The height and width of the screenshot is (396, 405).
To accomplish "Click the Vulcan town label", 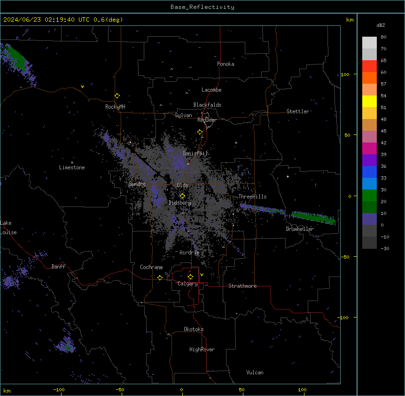I will [255, 372].
